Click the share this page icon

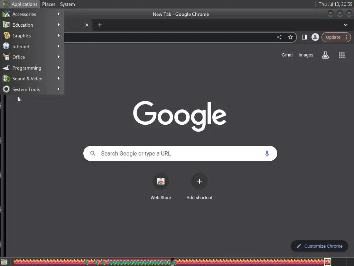279,37
